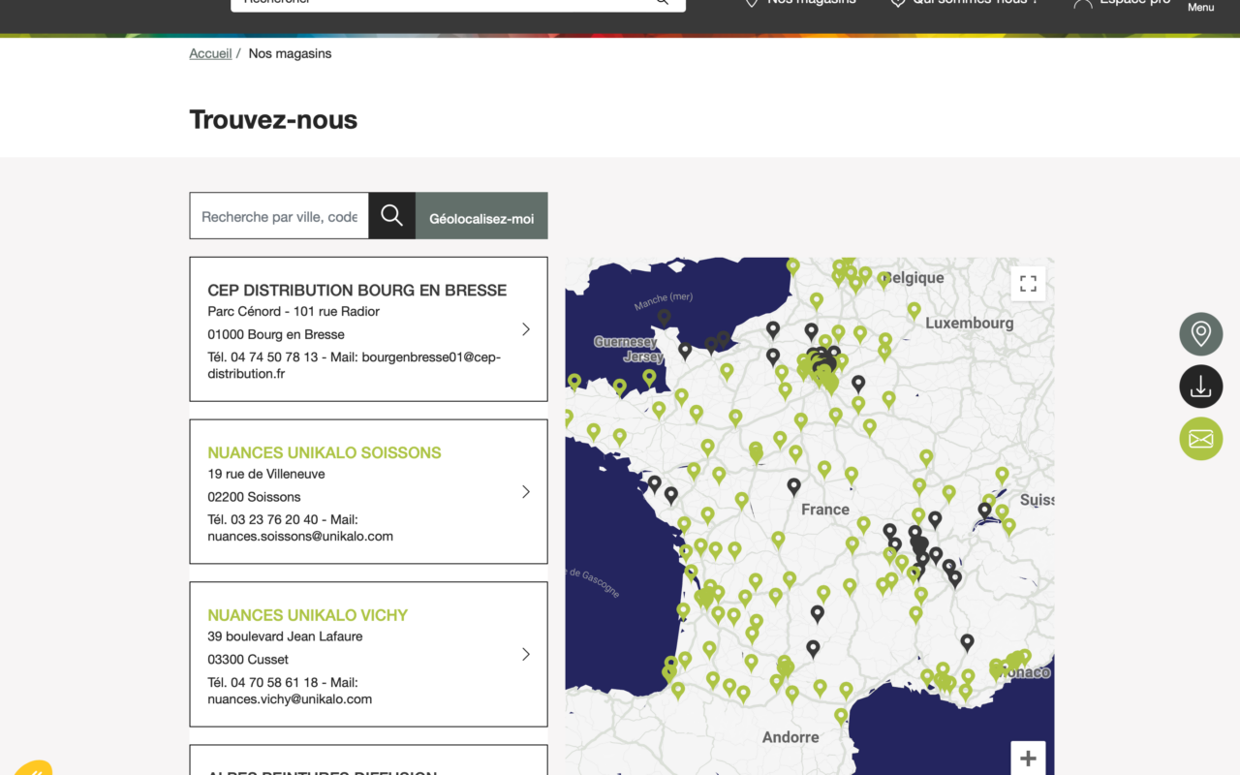The image size is (1240, 775).
Task: Click phone number 04 74 50 78 13
Action: point(274,357)
